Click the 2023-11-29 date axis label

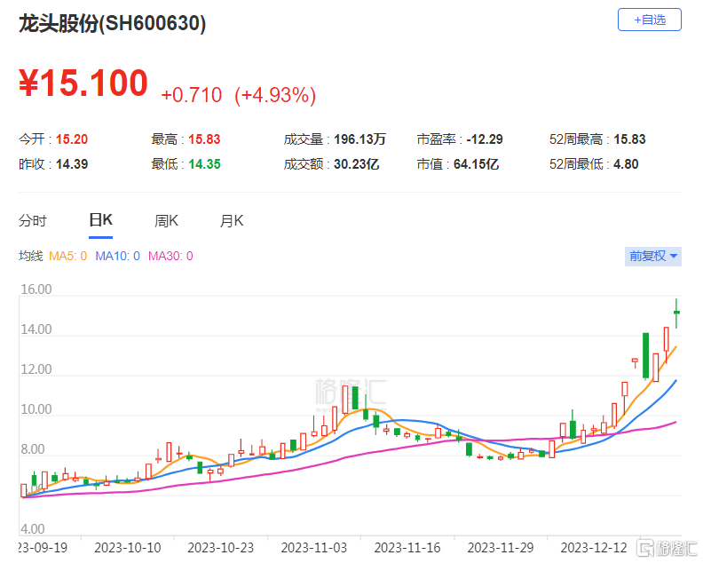(x=501, y=548)
